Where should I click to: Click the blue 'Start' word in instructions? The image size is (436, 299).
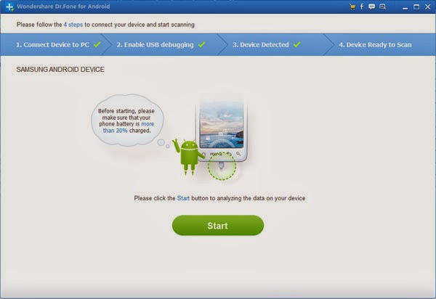tap(183, 198)
